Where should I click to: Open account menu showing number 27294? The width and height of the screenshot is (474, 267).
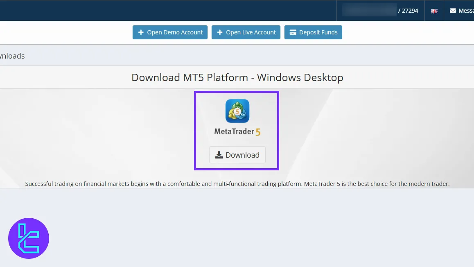pyautogui.click(x=409, y=11)
